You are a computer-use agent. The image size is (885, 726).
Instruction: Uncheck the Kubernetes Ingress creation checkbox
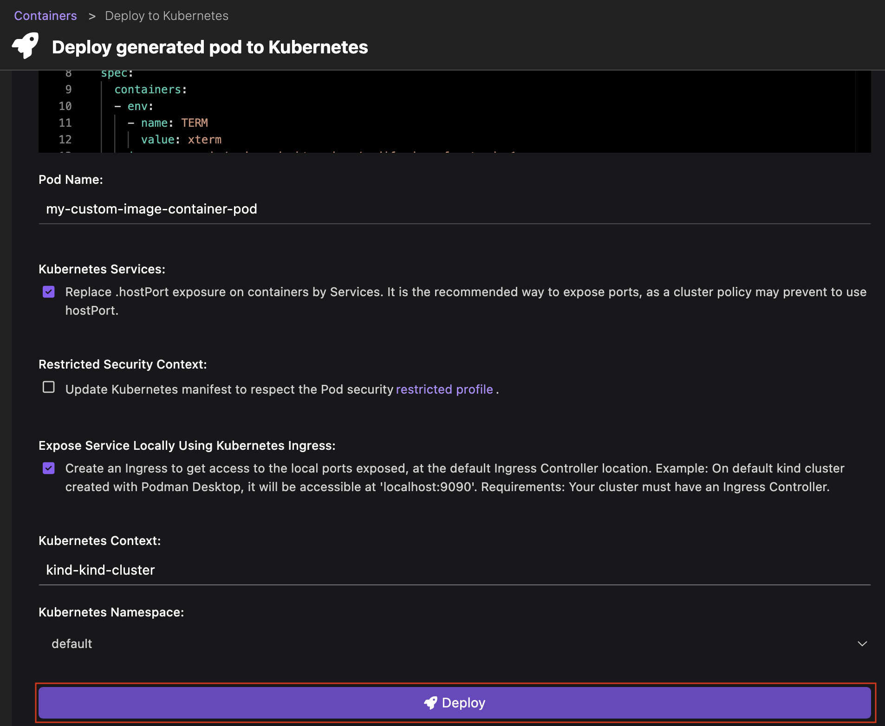[49, 468]
